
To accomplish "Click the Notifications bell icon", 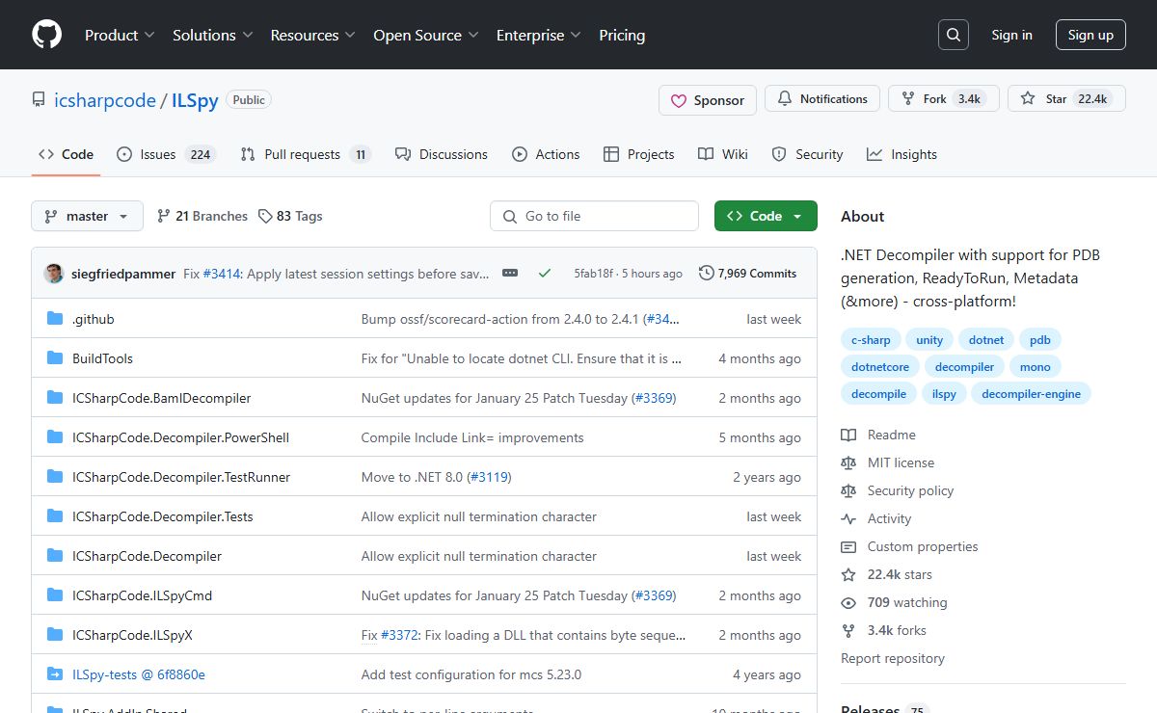I will 785,99.
